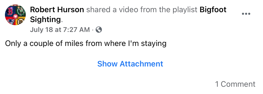Click the Patriots logo in avatar
Image resolution: width=263 pixels, height=94 pixels.
click(10, 20)
